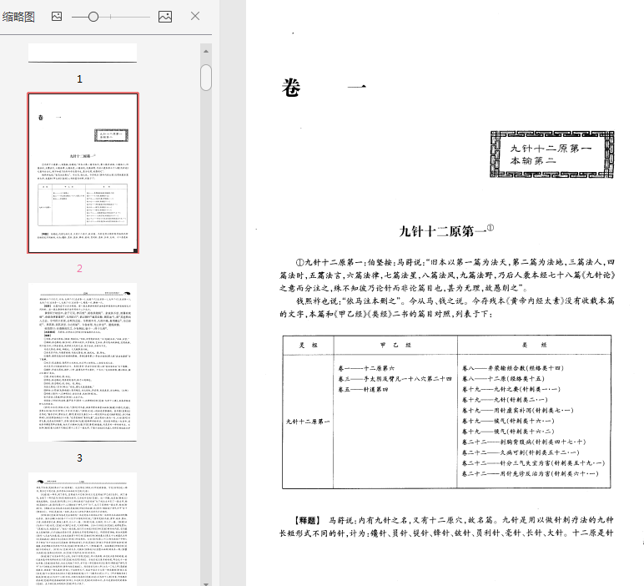Click the '九针十二原第一' chapter title
This screenshot has width=644, height=586.
click(x=446, y=230)
